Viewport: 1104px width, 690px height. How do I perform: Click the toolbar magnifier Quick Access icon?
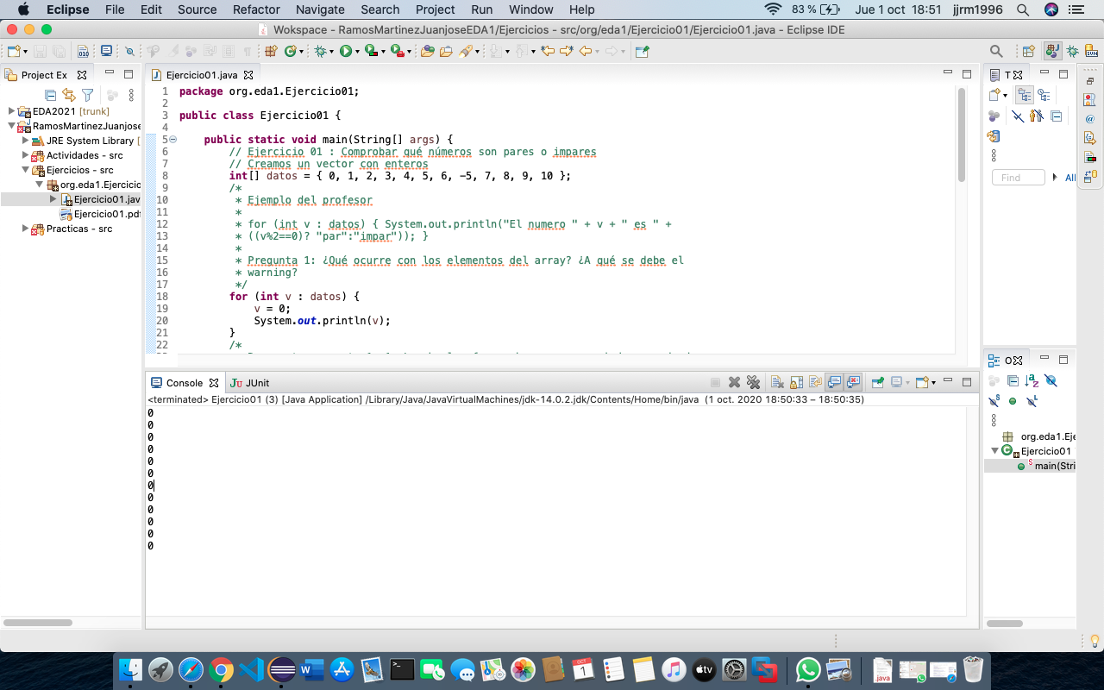tap(996, 51)
